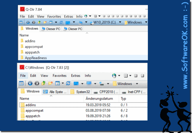Image resolution: width=192 pixels, height=133 pixels.
Task: Expand view mode dropdown in Q-Dir 7.83 toolbar
Action: [63, 83]
